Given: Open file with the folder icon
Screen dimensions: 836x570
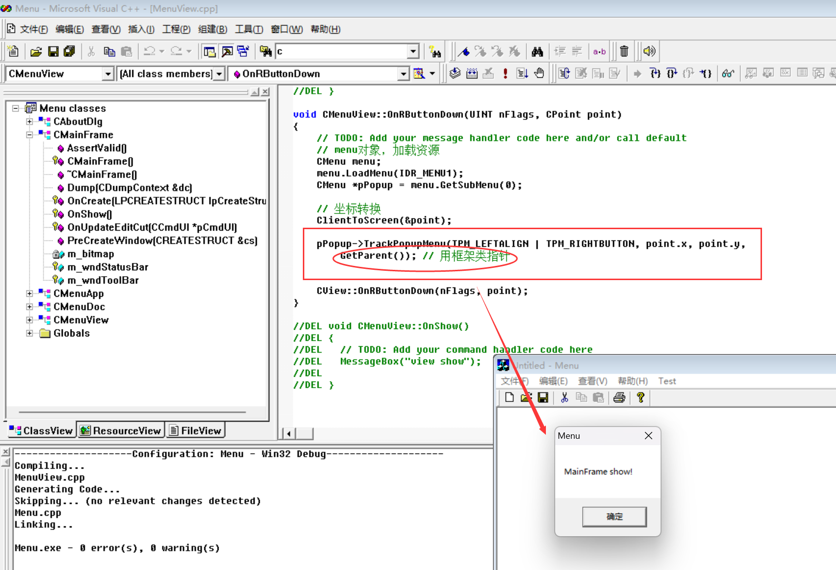Looking at the screenshot, I should pyautogui.click(x=36, y=51).
